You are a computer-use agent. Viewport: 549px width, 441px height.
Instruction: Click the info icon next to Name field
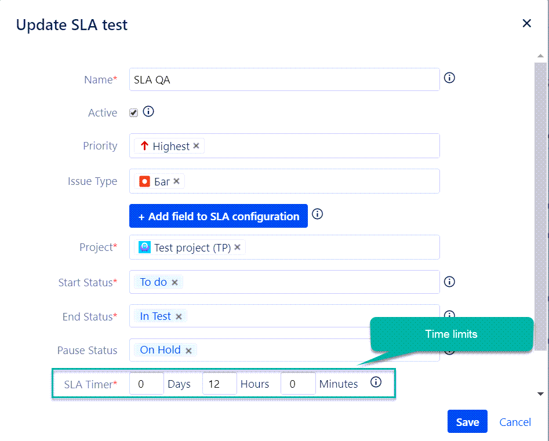[x=449, y=78]
